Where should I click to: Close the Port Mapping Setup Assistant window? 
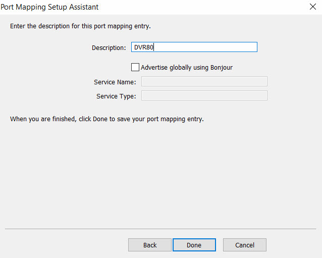tap(312, 7)
